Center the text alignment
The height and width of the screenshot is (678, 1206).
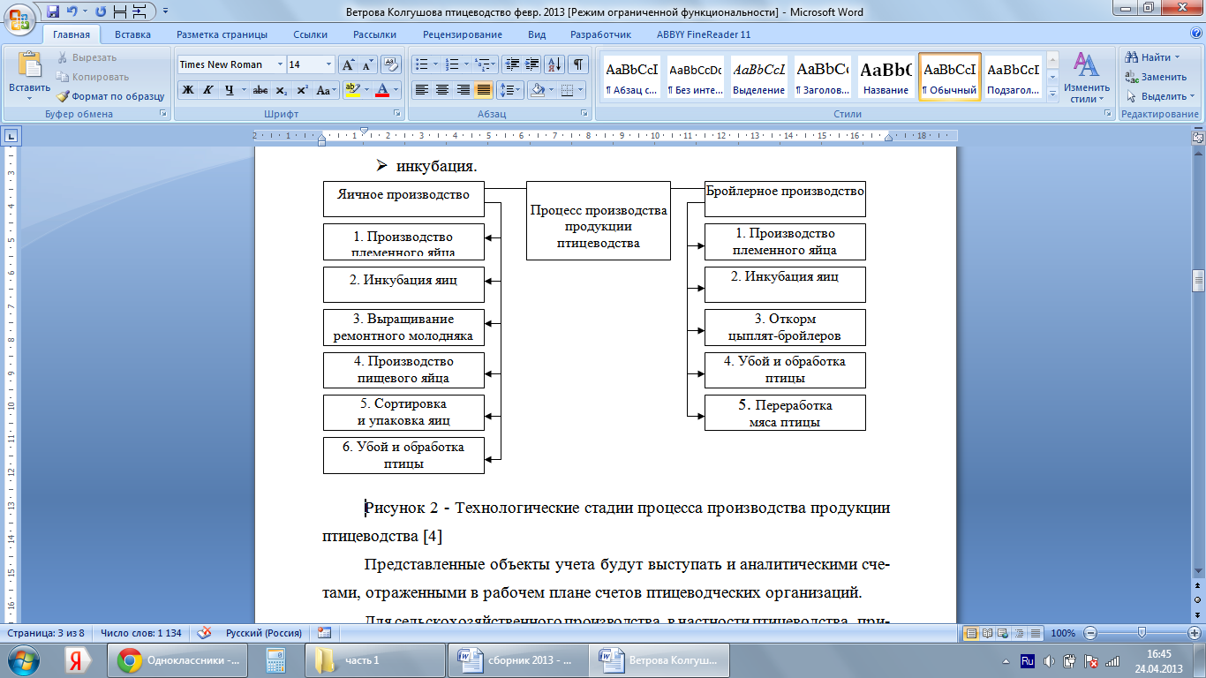tap(442, 90)
